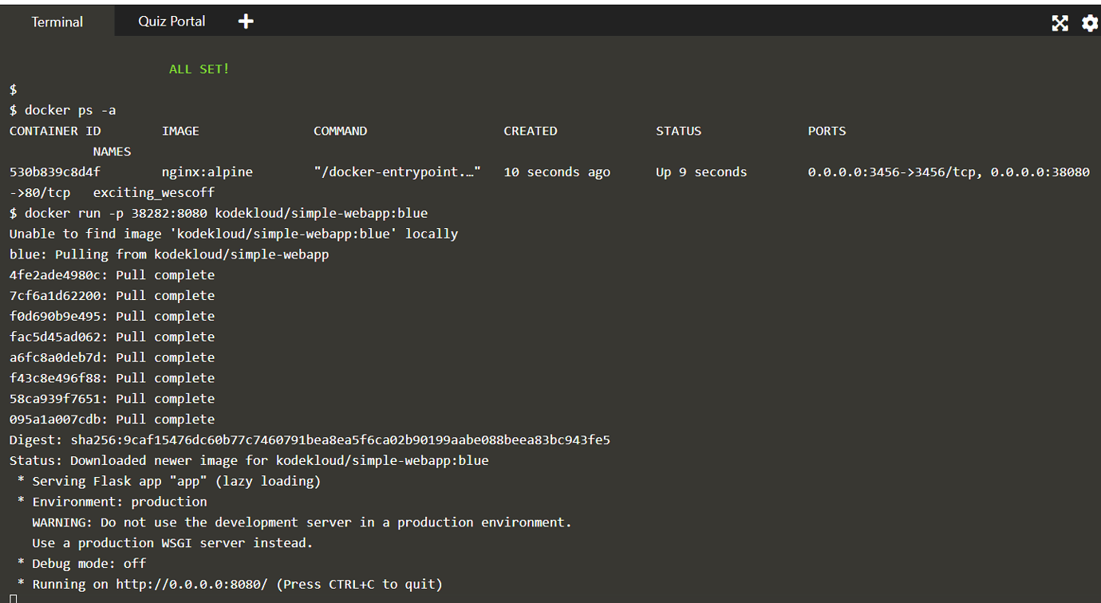The image size is (1101, 603).
Task: Switch to the Quiz Portal tab
Action: coord(171,22)
